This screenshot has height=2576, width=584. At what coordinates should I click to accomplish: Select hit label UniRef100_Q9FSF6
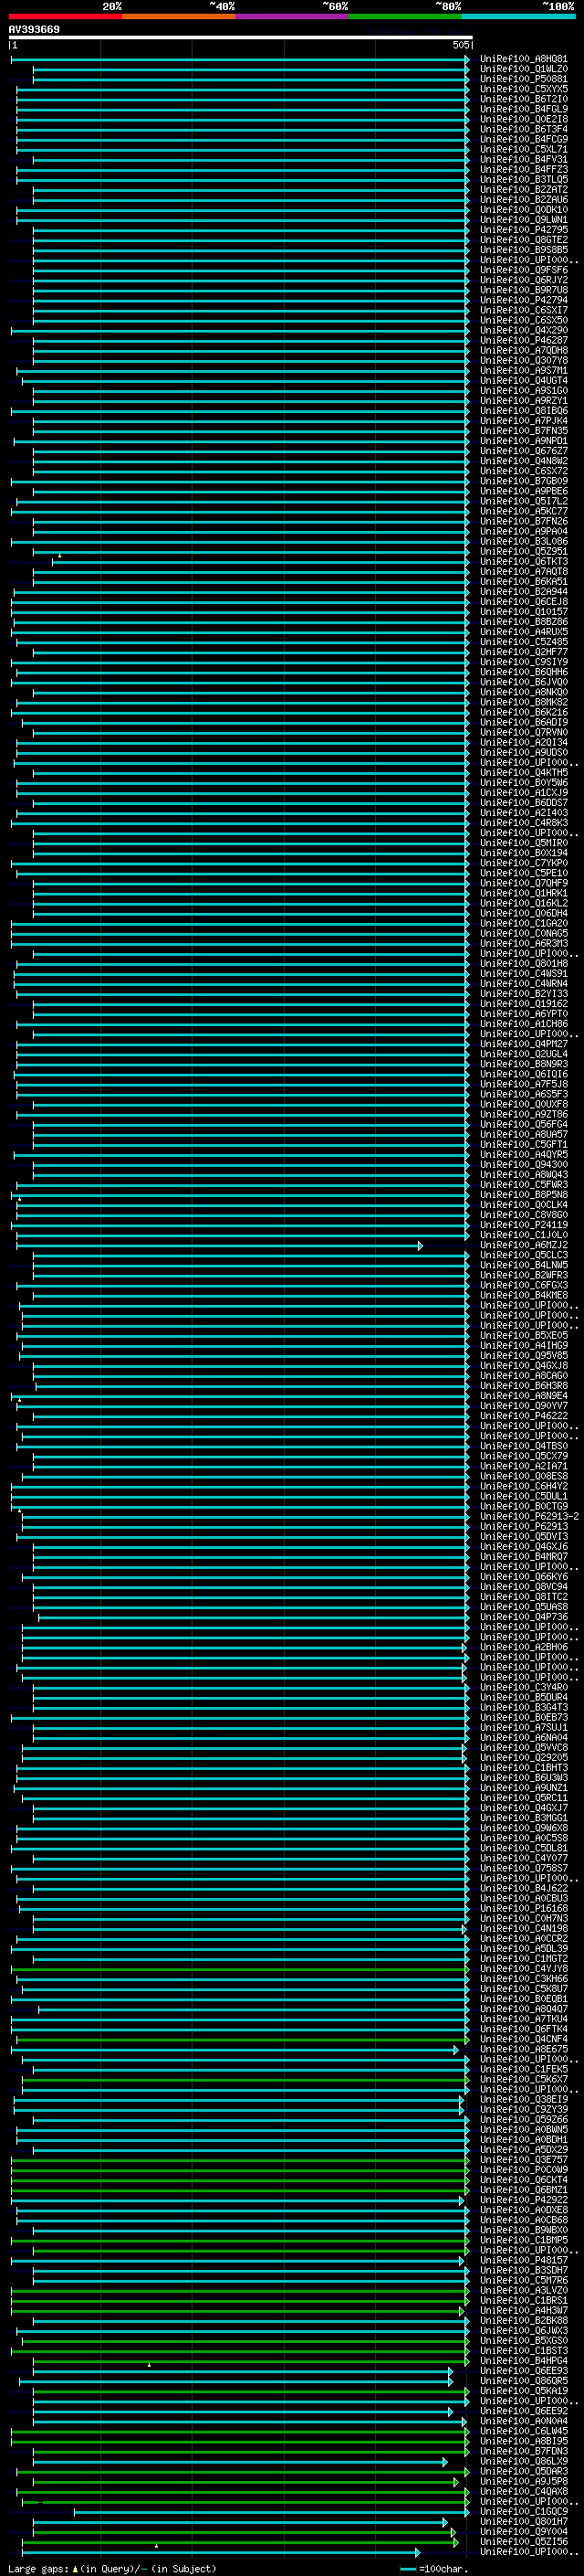(523, 270)
